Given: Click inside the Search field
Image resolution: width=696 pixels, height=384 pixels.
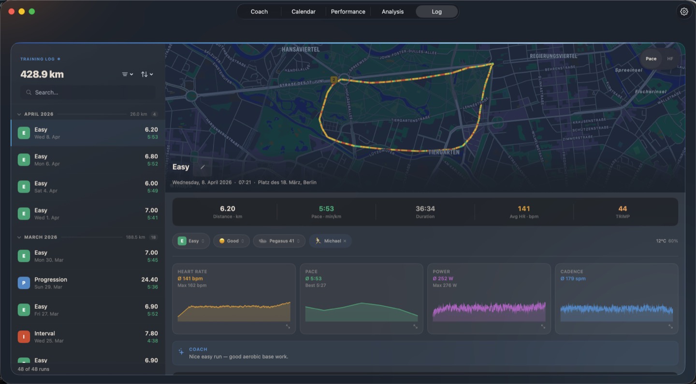Looking at the screenshot, I should (x=87, y=92).
